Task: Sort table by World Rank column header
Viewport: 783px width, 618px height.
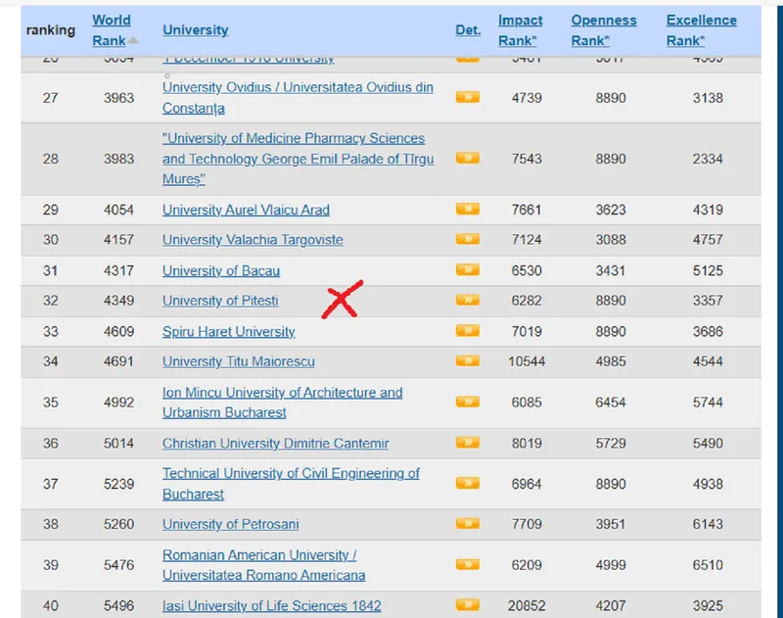Action: 111,29
